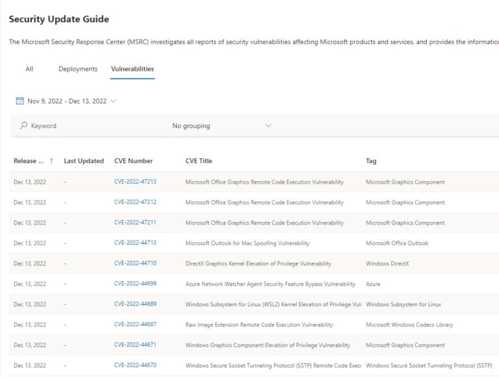
Task: Expand the date range chevron
Action: point(114,101)
